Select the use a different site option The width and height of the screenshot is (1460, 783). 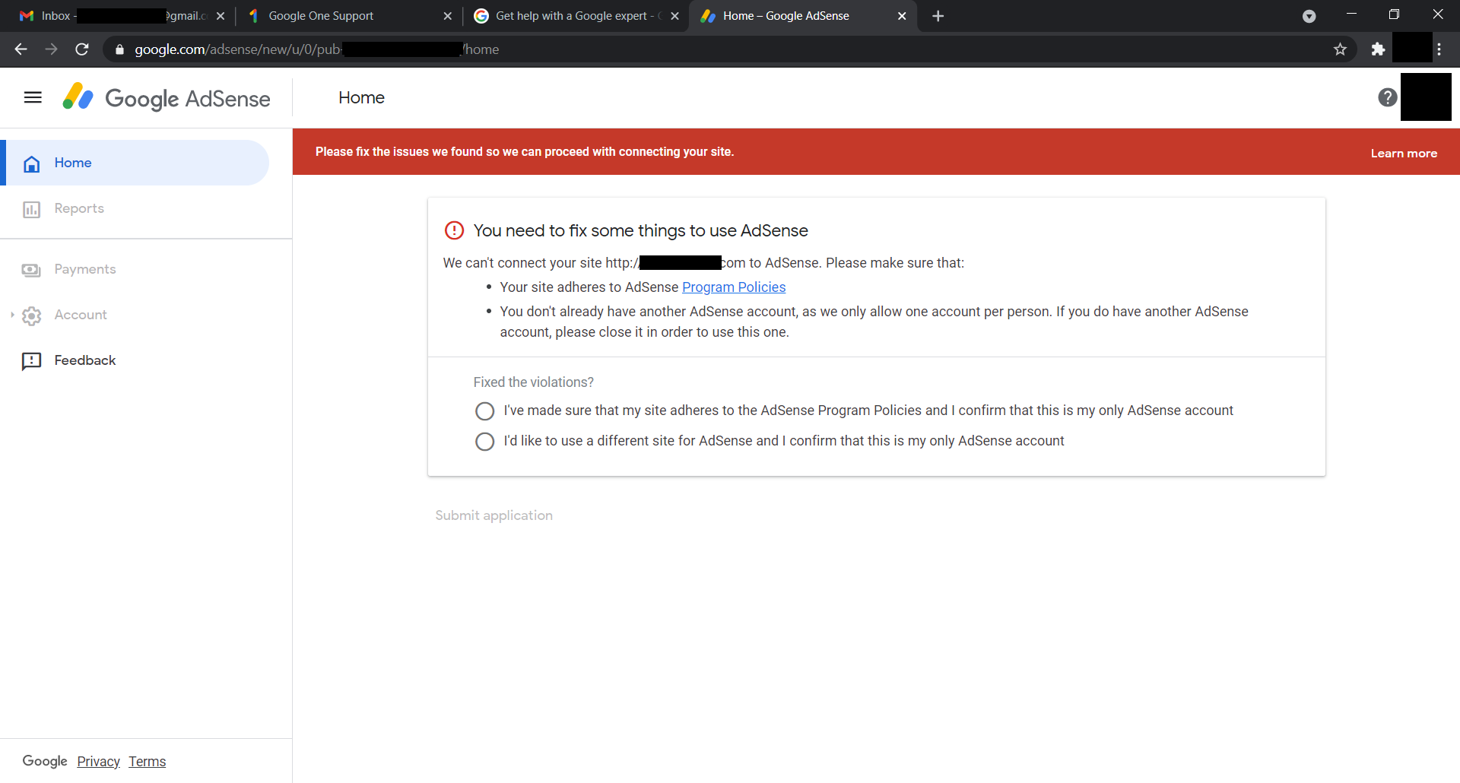(484, 442)
